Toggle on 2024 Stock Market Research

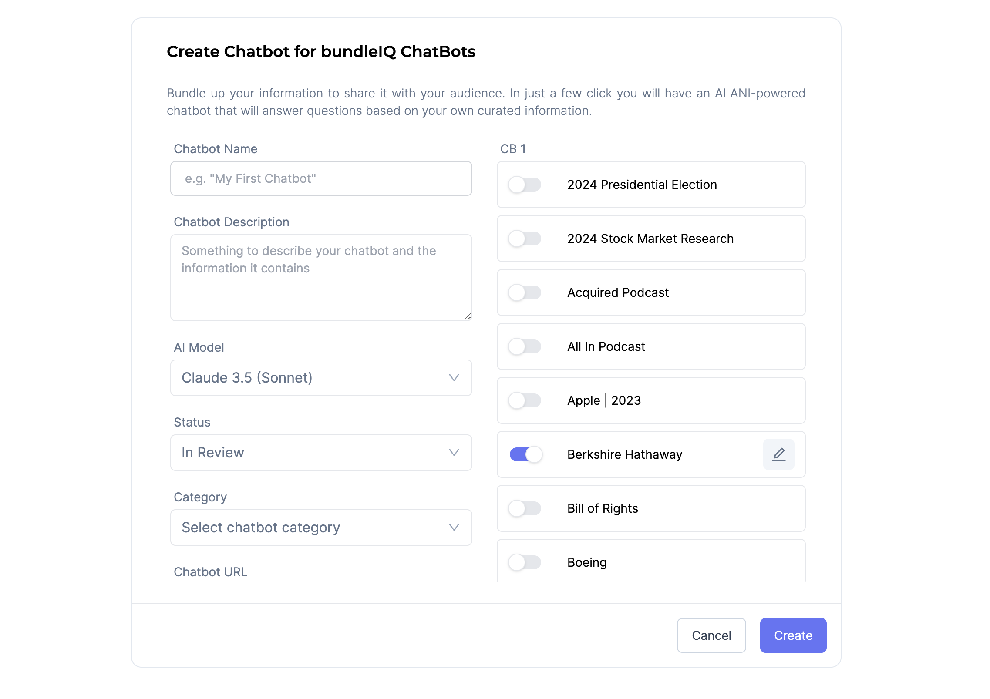[x=525, y=239]
